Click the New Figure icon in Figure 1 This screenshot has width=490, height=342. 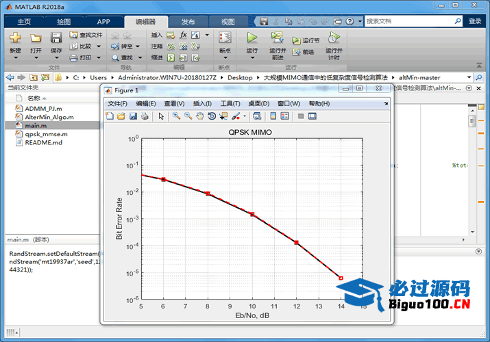110,116
